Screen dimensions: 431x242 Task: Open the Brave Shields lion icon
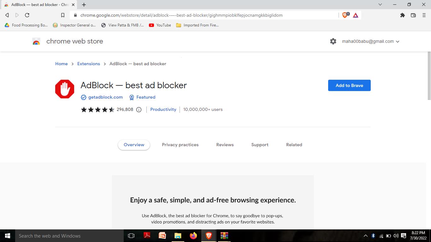click(345, 15)
